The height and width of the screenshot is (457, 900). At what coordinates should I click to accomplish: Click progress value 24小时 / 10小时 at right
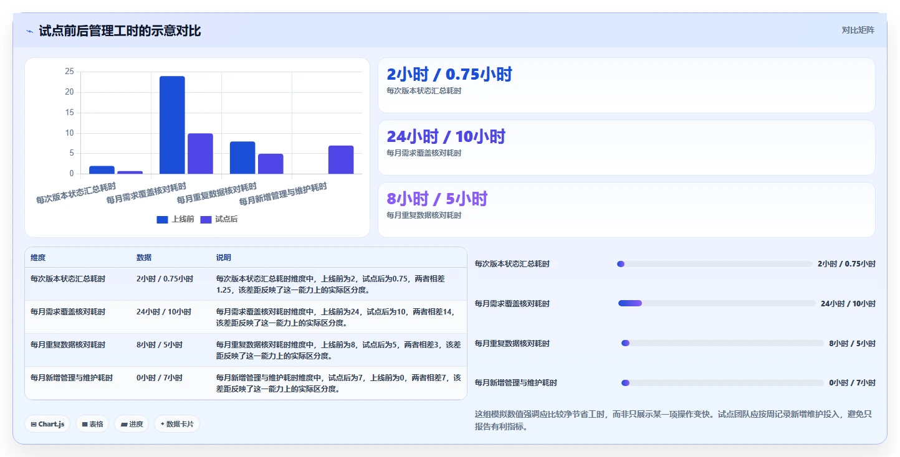tap(848, 304)
